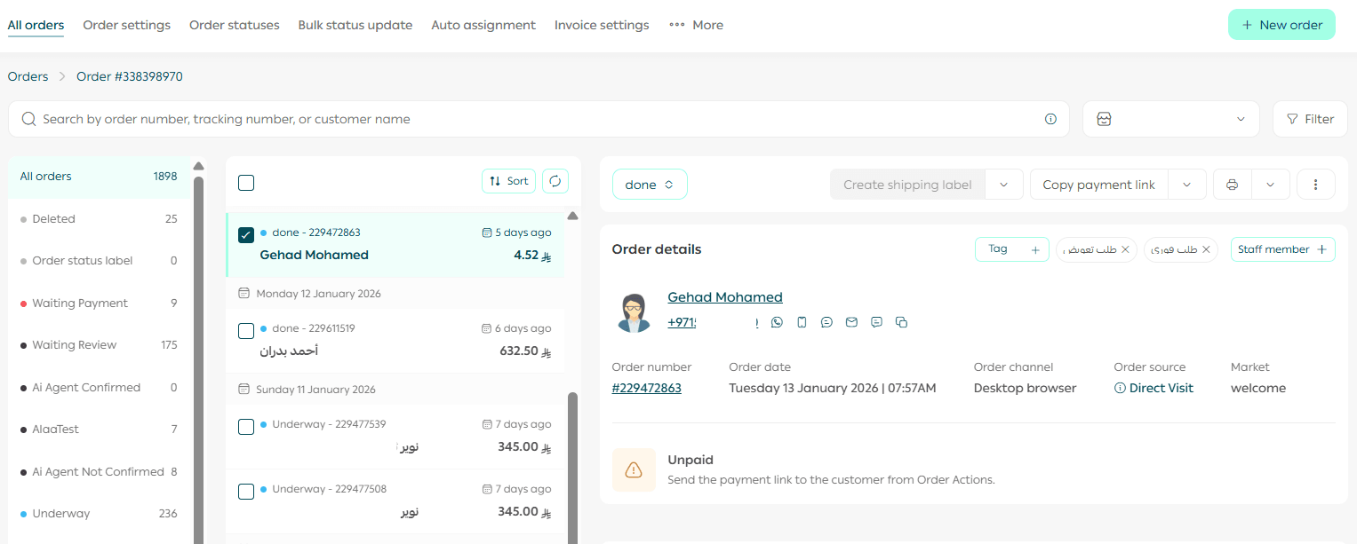Uncheck the Gehad Mohamed order checkbox
This screenshot has width=1357, height=544.
coord(246,235)
